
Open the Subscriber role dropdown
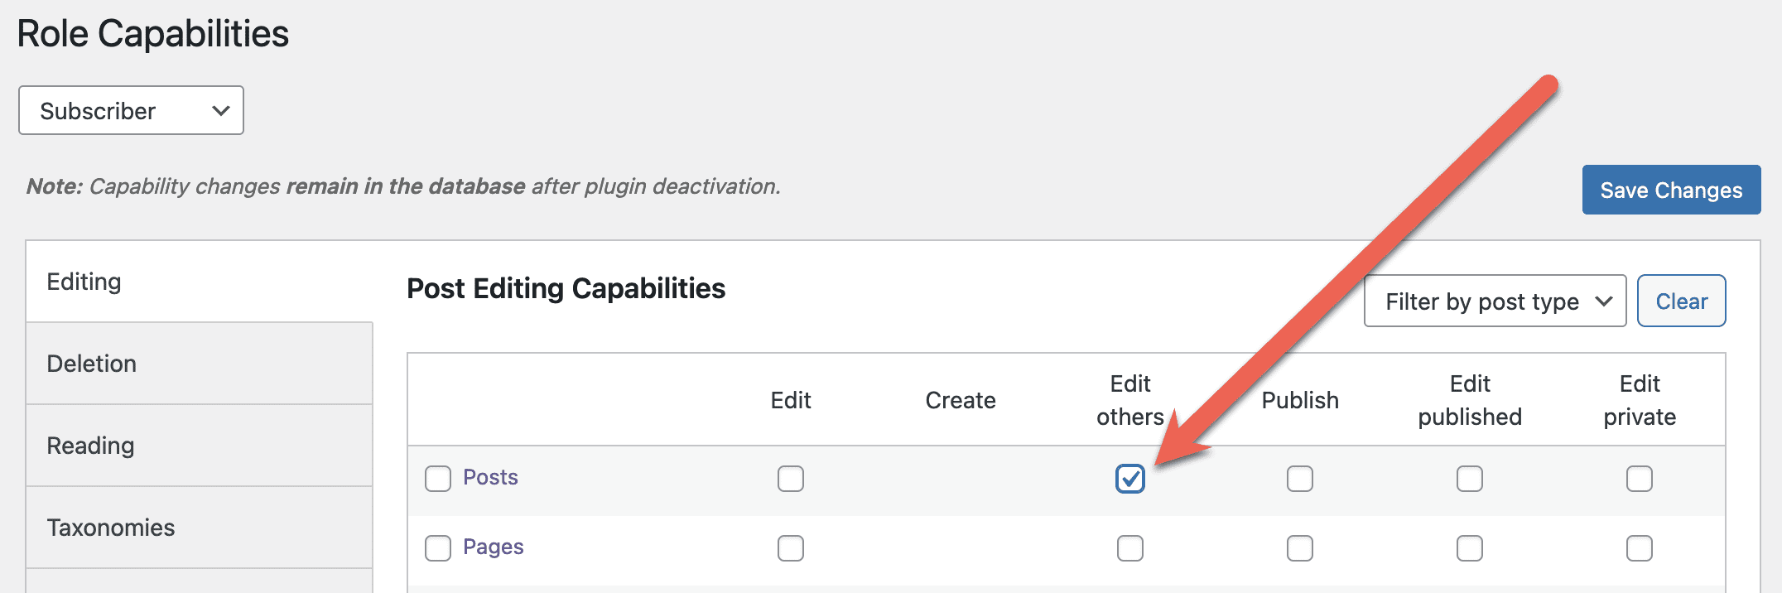pyautogui.click(x=131, y=110)
